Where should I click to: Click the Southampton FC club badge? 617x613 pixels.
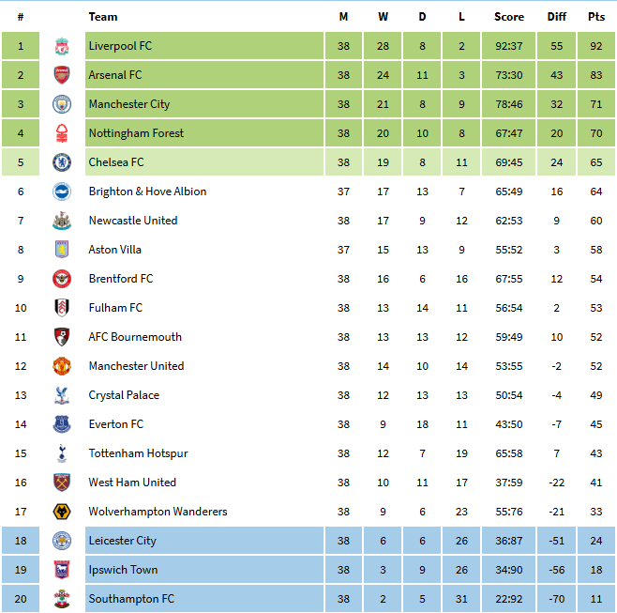[x=62, y=599]
